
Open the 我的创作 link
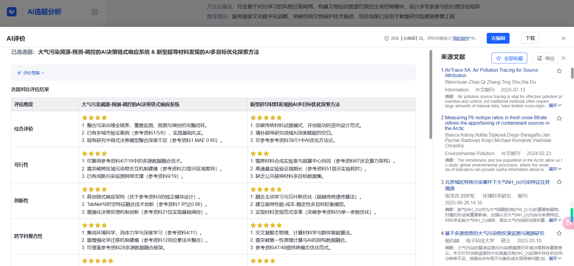pyautogui.click(x=461, y=38)
